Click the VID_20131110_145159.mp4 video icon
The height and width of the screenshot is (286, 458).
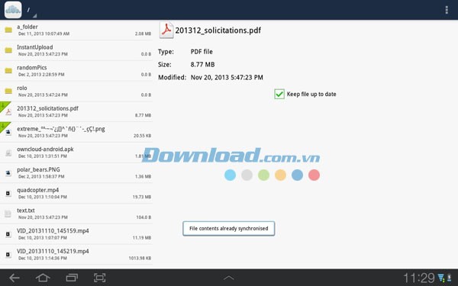[8, 234]
